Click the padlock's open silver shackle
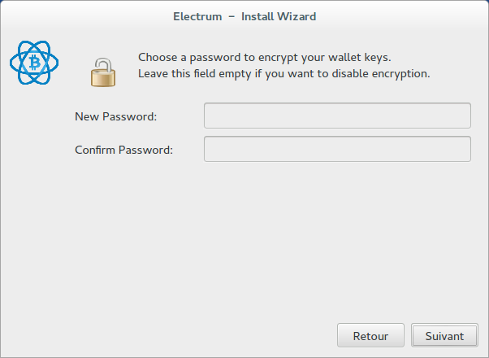This screenshot has width=489, height=358. pos(102,63)
